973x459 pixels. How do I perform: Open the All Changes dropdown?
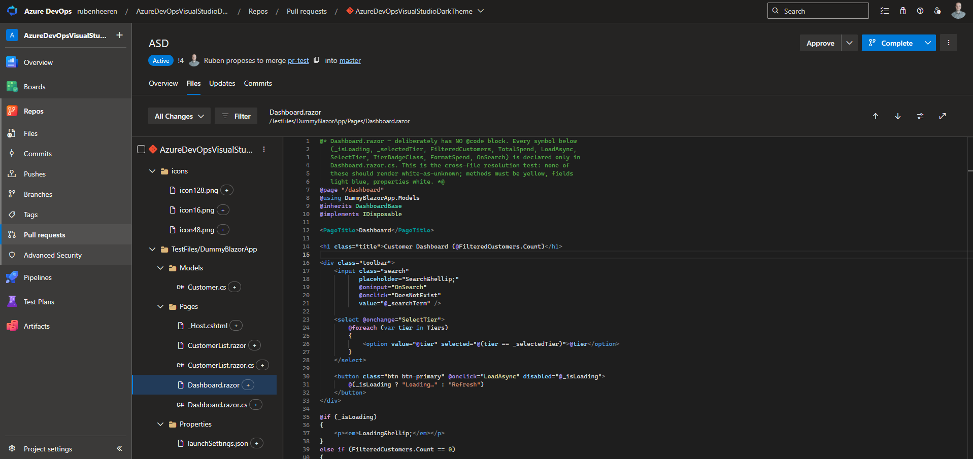tap(179, 116)
